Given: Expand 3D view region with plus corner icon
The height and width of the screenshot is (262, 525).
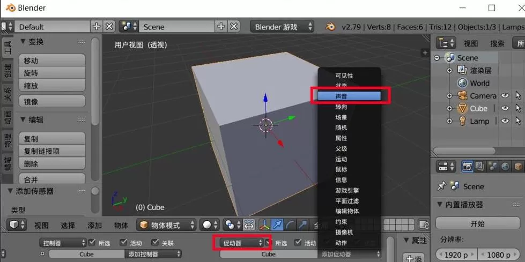Looking at the screenshot, I should pos(425,53).
